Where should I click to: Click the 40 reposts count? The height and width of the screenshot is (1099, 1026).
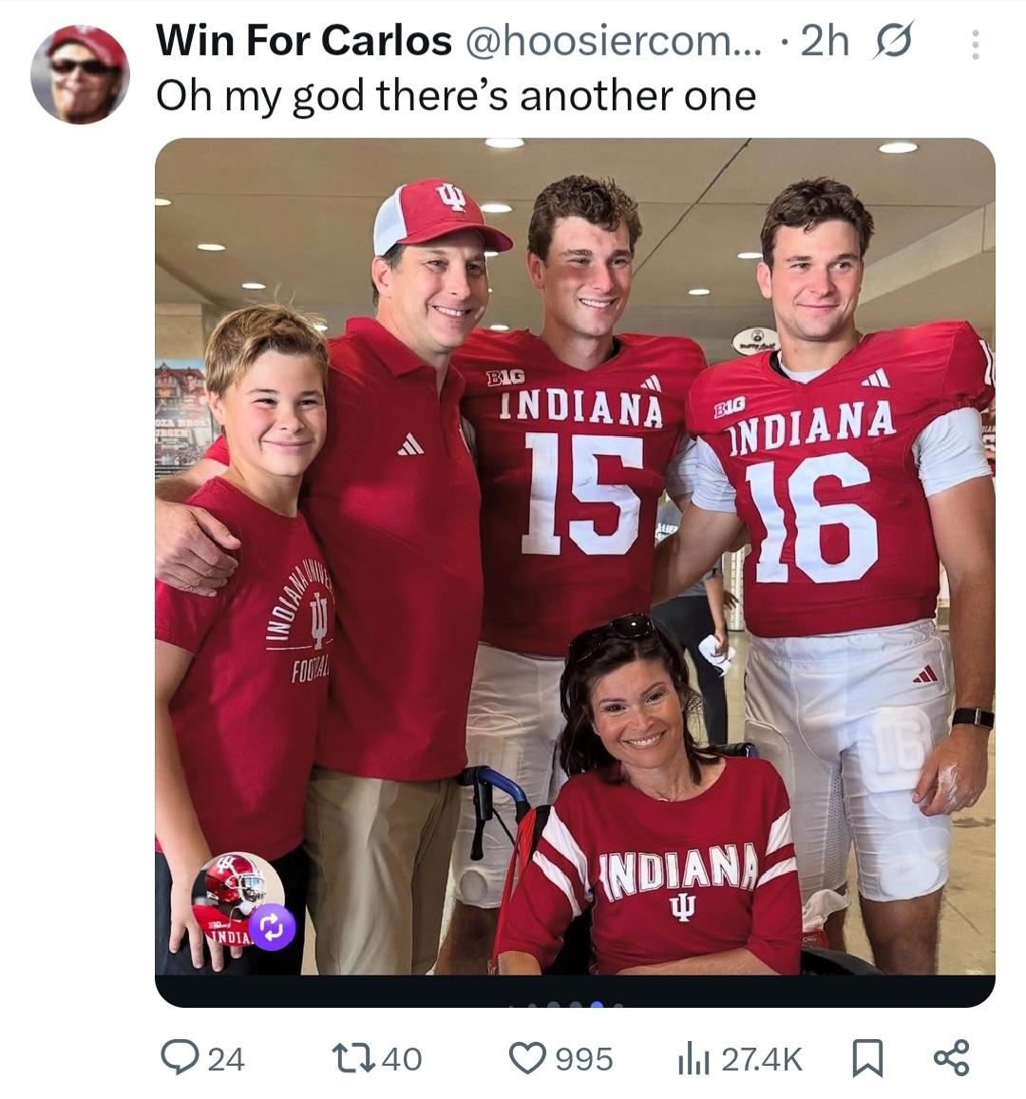pos(402,1058)
